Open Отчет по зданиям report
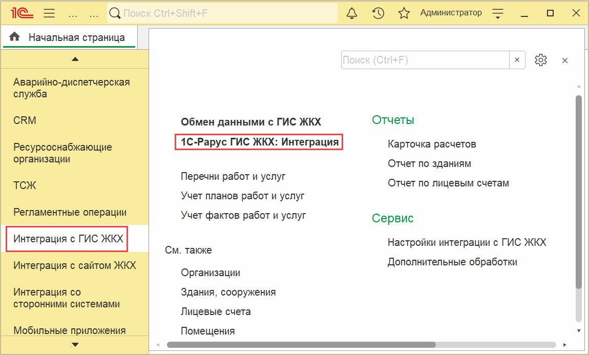 429,163
